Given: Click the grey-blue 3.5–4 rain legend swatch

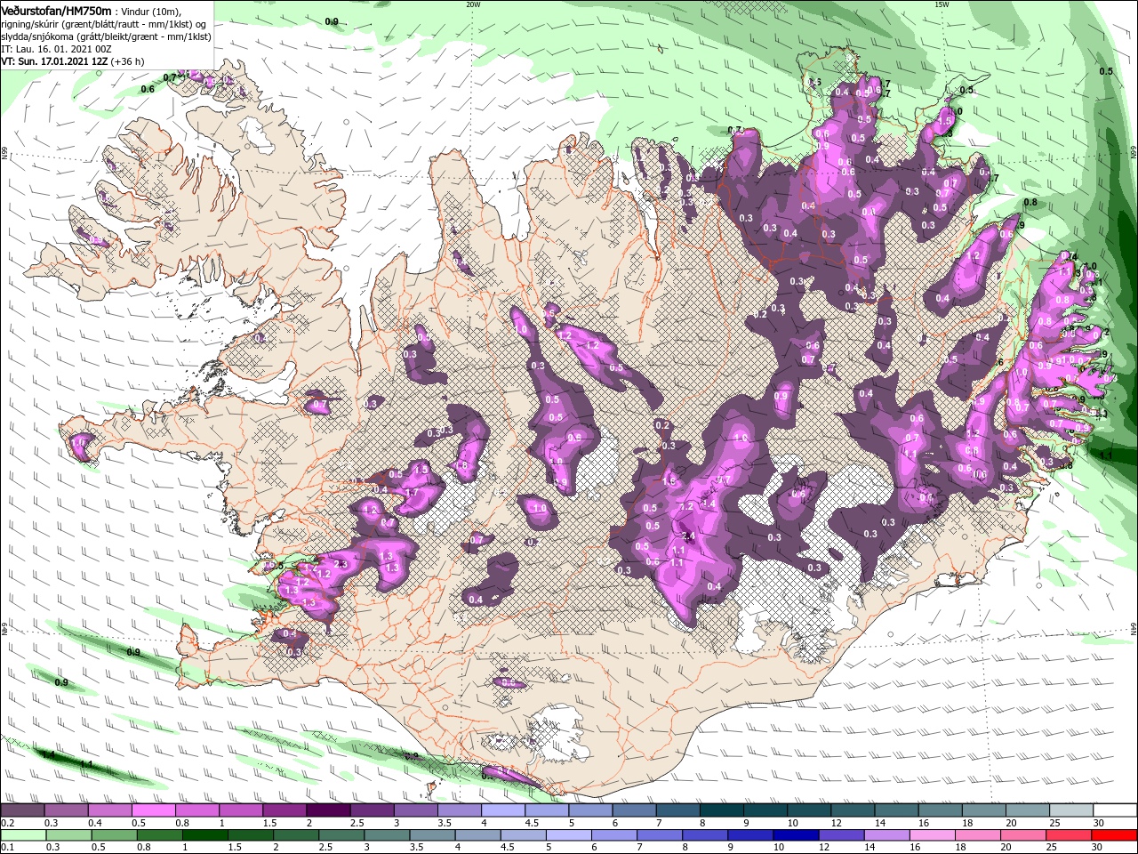Looking at the screenshot, I should tap(431, 834).
